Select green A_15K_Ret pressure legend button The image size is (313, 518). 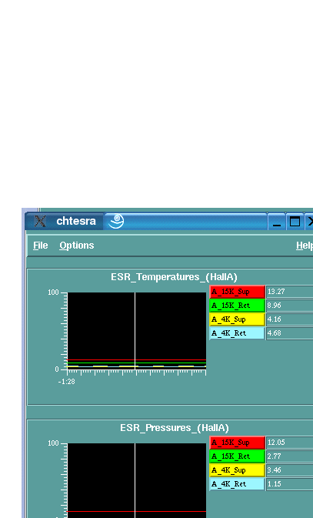tap(237, 456)
